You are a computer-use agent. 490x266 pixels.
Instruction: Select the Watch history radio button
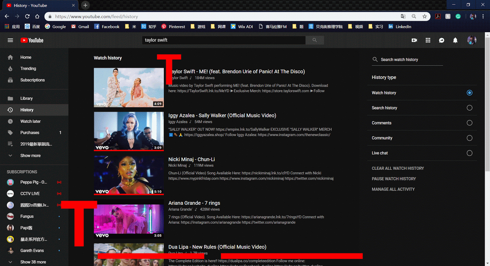469,93
